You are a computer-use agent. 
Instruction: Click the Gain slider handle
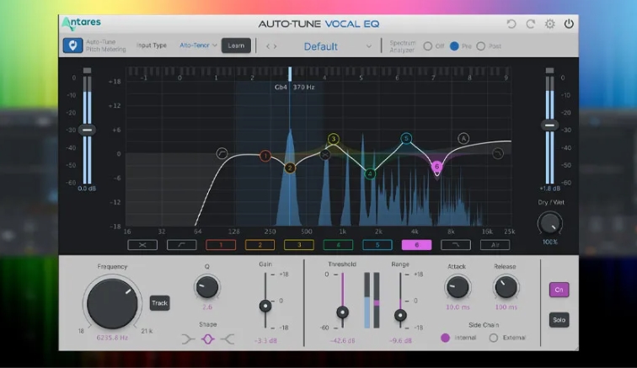(265, 306)
